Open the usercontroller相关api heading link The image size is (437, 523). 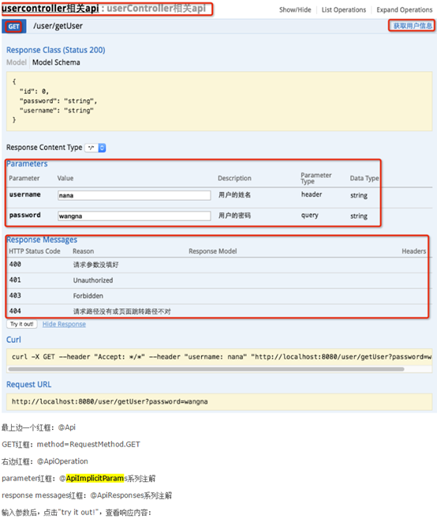click(x=50, y=8)
